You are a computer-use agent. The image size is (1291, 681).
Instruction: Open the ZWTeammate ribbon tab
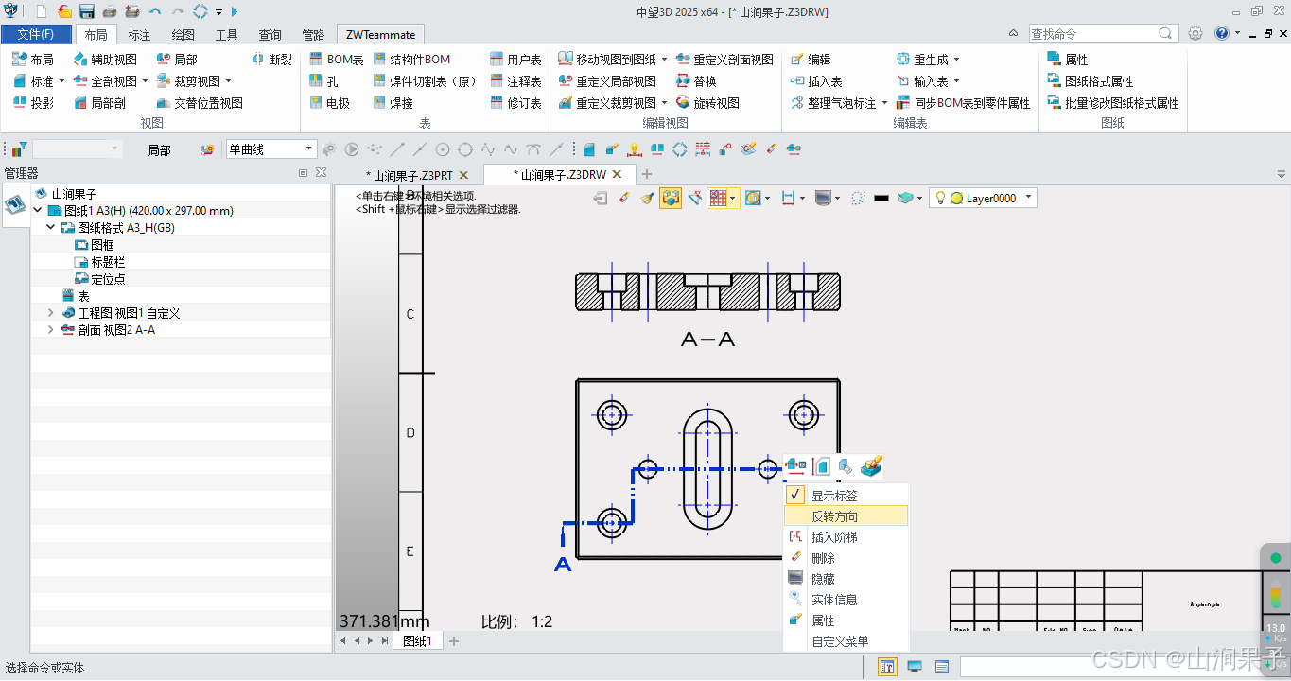[380, 35]
